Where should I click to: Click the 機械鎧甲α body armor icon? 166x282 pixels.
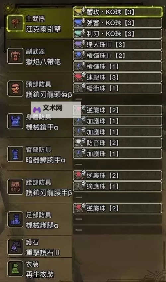[x=15, y=122]
